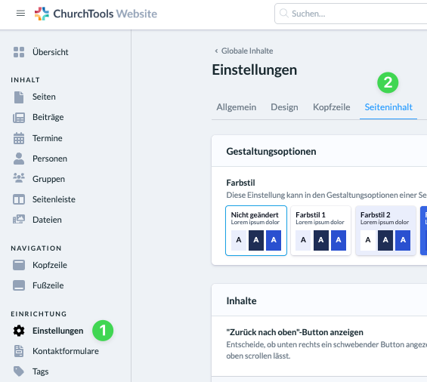Viewport: 427px width, 382px height.
Task: Select the Beiträge newspaper icon
Action: click(x=19, y=118)
